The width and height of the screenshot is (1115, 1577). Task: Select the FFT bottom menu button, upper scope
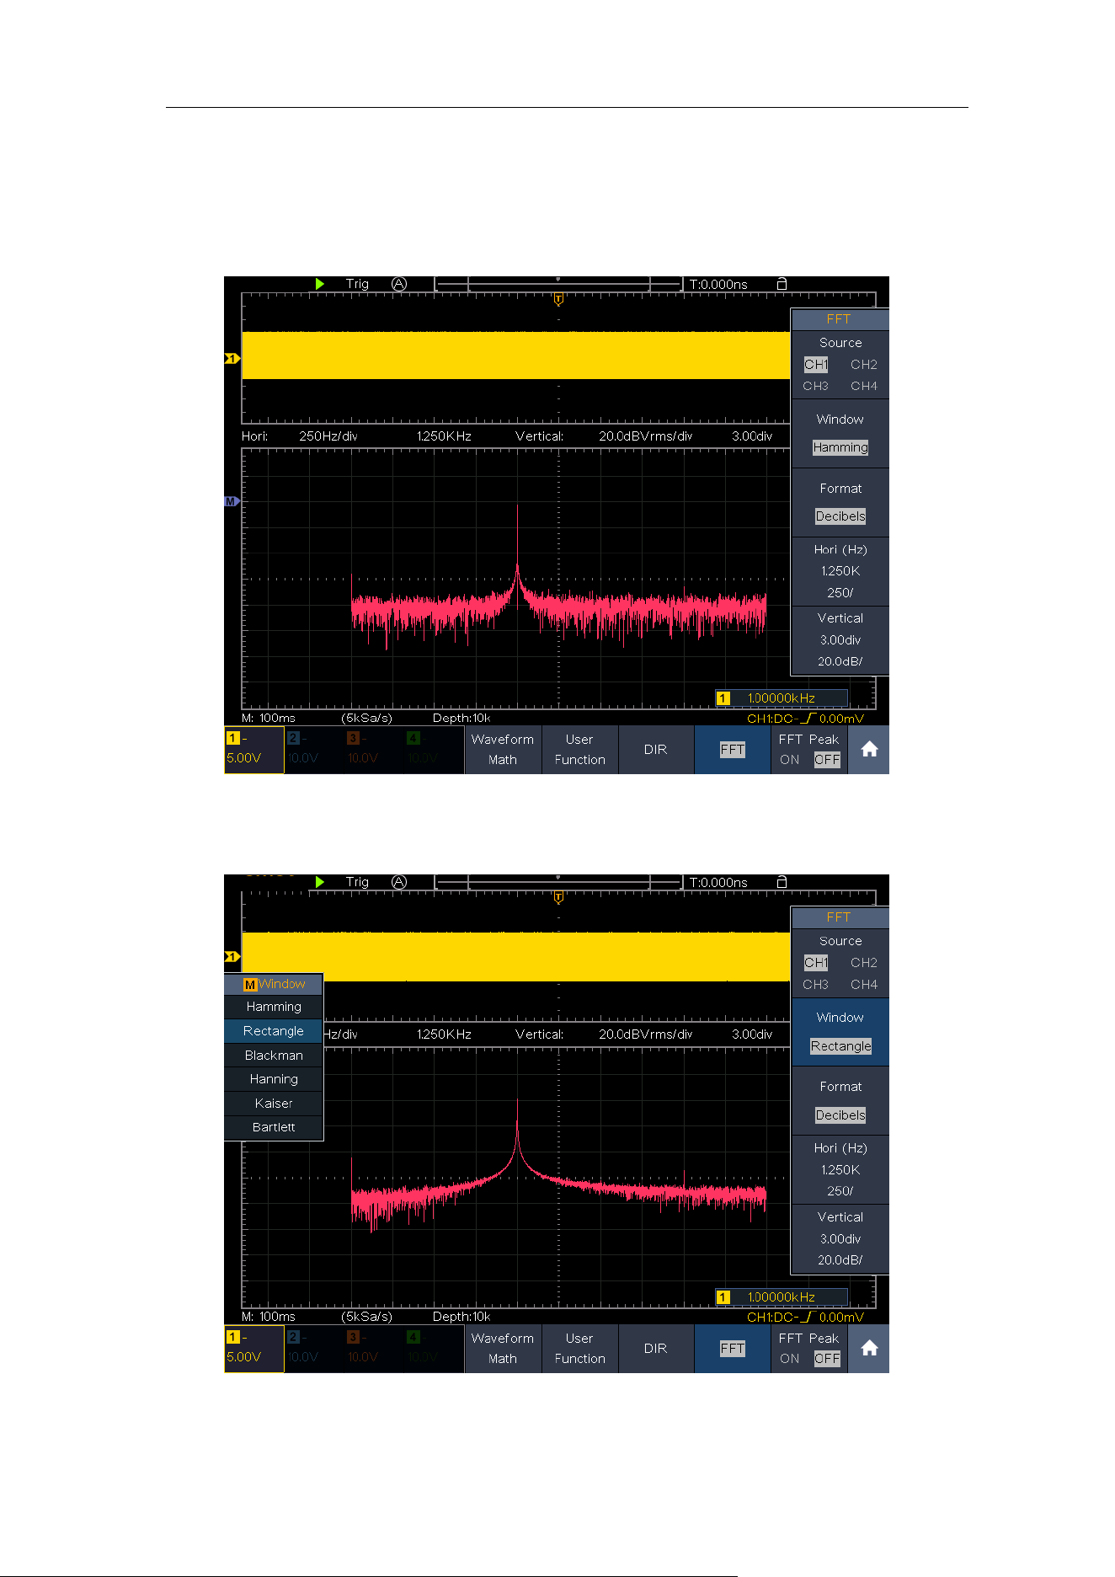tap(732, 750)
